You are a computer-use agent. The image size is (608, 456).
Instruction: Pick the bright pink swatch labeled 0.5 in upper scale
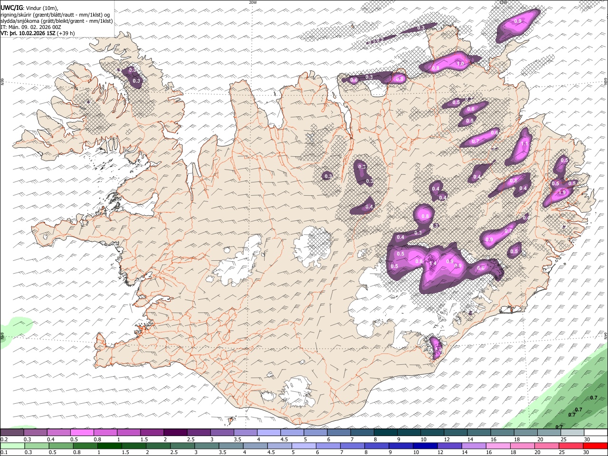[x=82, y=433]
